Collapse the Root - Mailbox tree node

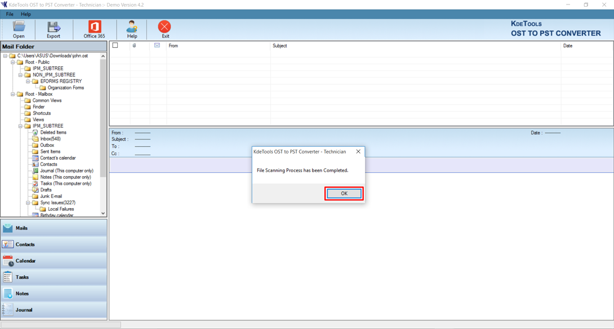[x=13, y=94]
